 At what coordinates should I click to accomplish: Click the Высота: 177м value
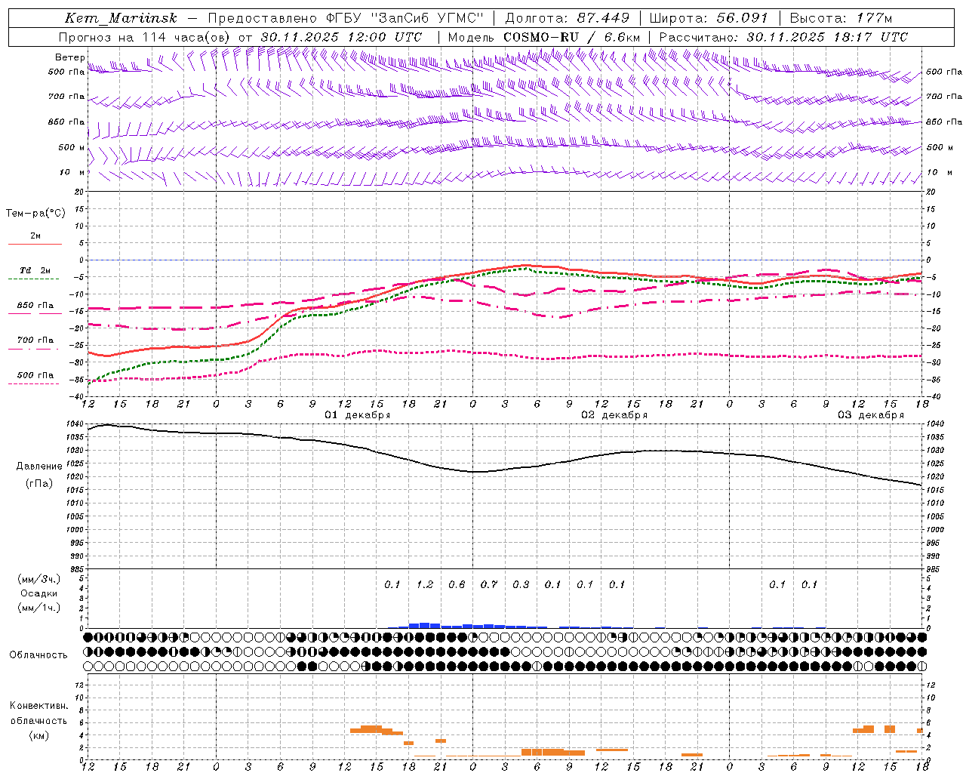tap(840, 18)
